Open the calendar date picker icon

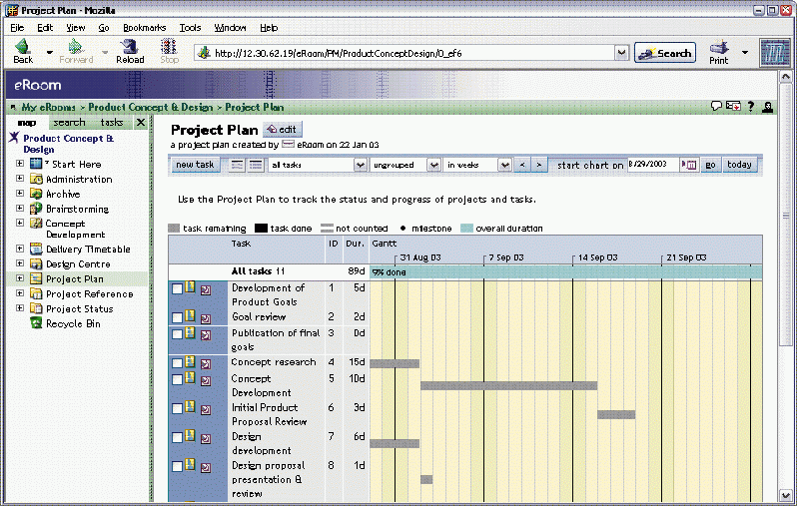pos(689,165)
